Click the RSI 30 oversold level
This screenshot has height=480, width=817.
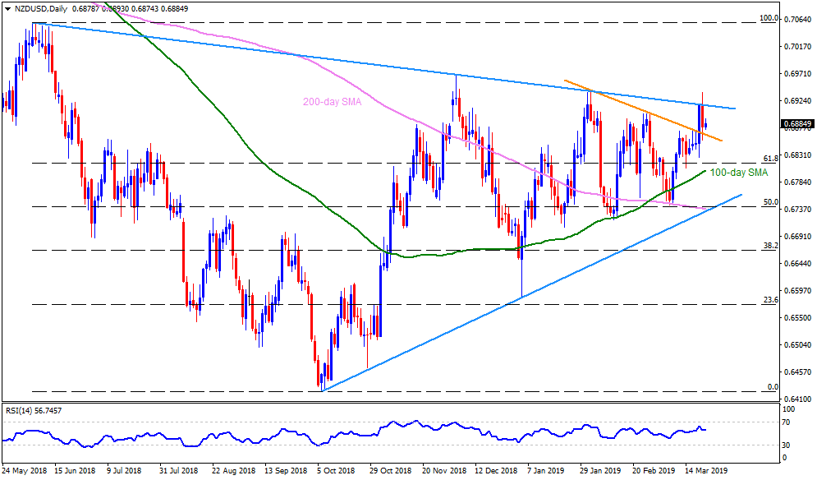point(787,445)
